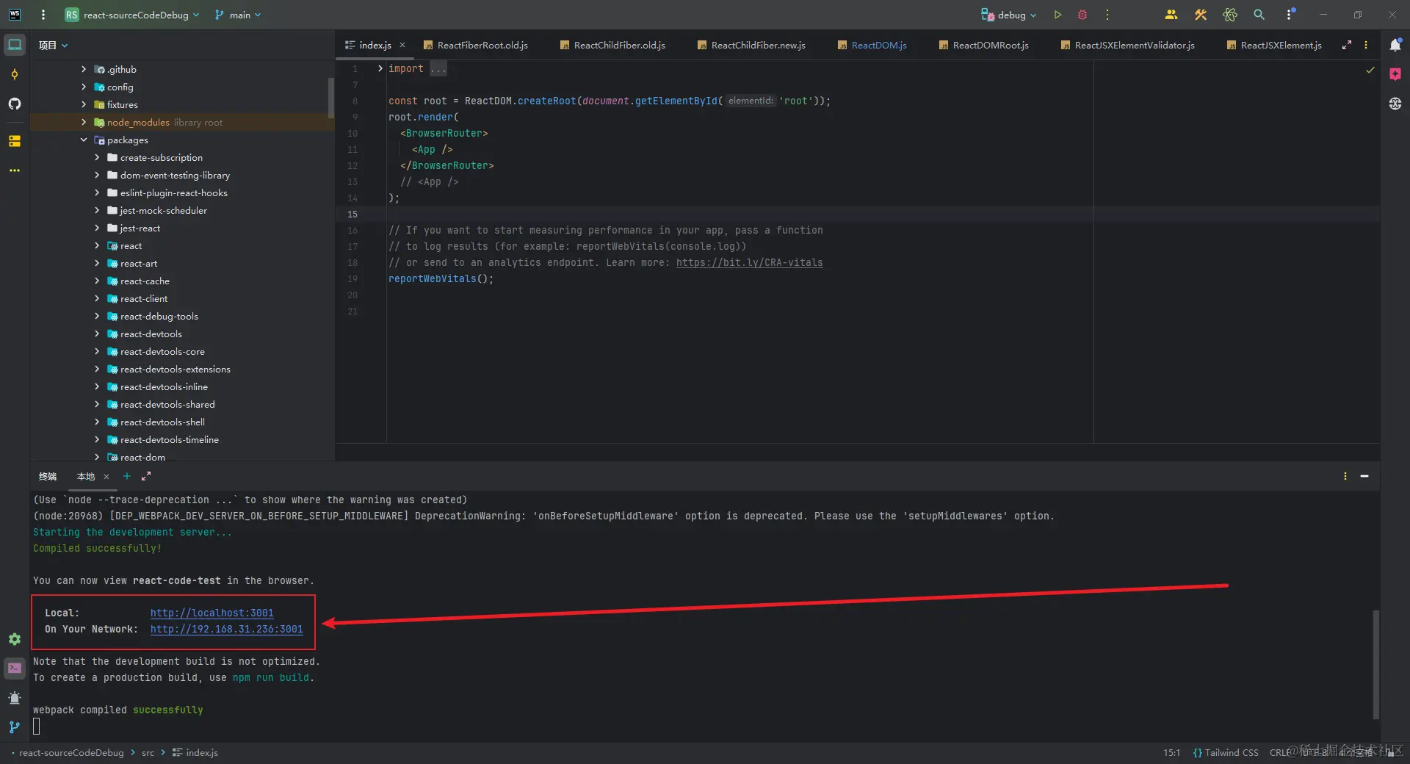Click the hammer and wrench tools icon

coord(1201,15)
